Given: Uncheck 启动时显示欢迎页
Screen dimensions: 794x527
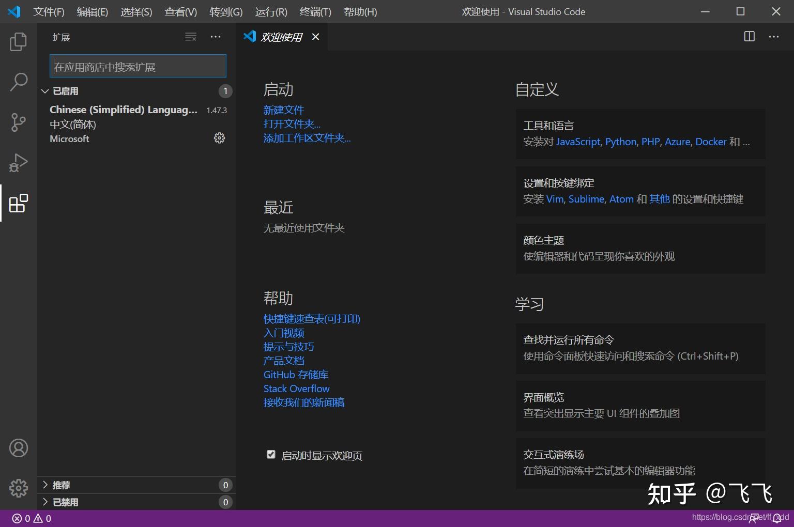Looking at the screenshot, I should tap(271, 454).
